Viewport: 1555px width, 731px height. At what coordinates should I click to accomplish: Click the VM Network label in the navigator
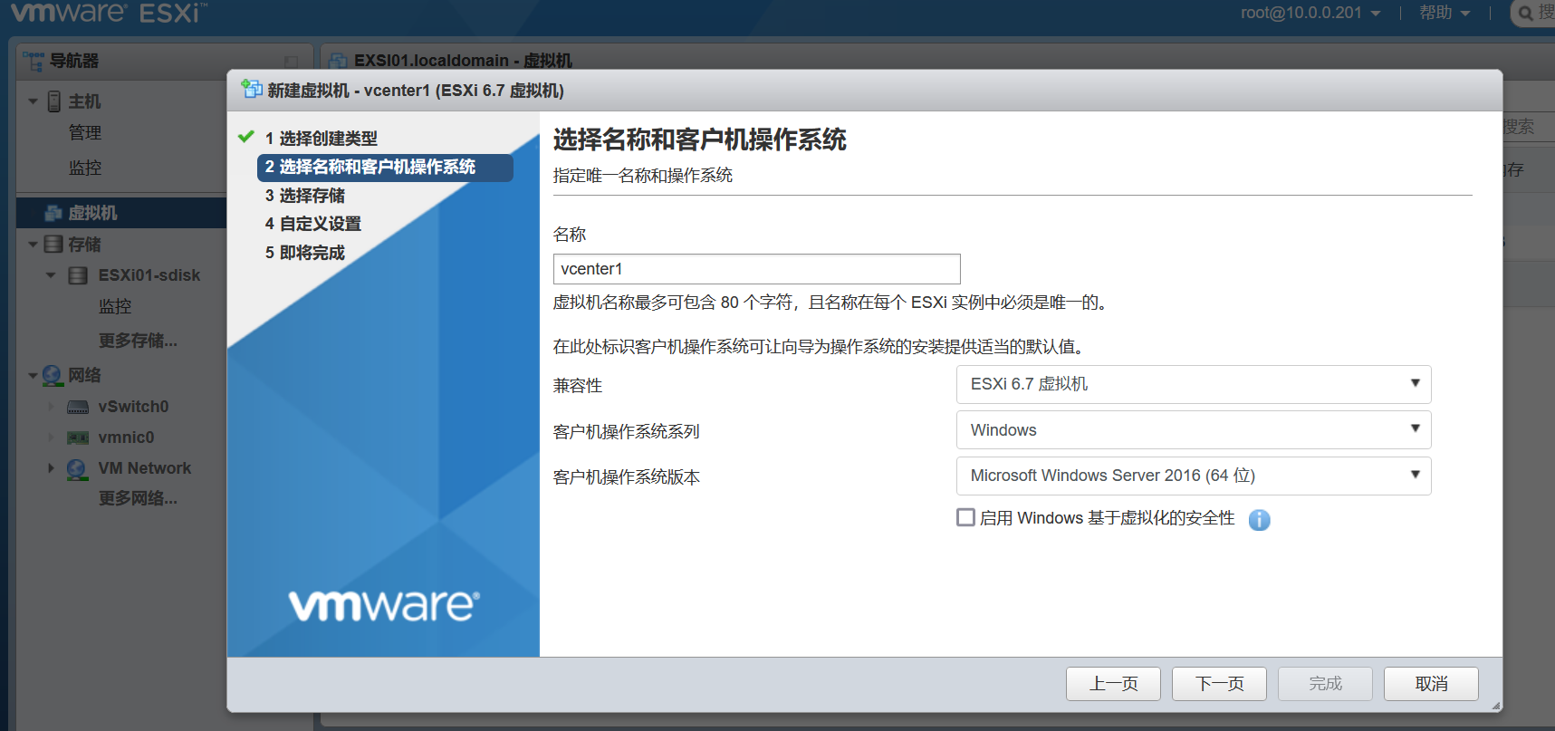[x=145, y=468]
